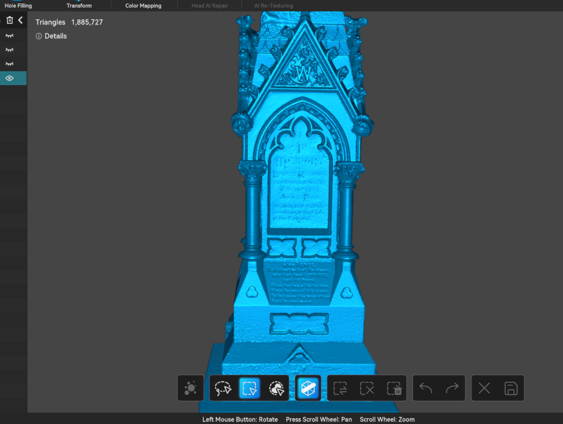Image resolution: width=563 pixels, height=424 pixels.
Task: Invert the current selection
Action: click(x=341, y=389)
